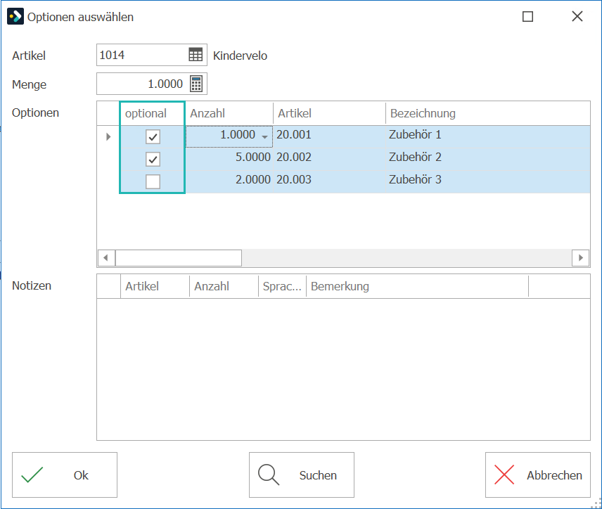Select row indicator arrow for Zubehör 1
Screen dimensions: 602x509
108,136
